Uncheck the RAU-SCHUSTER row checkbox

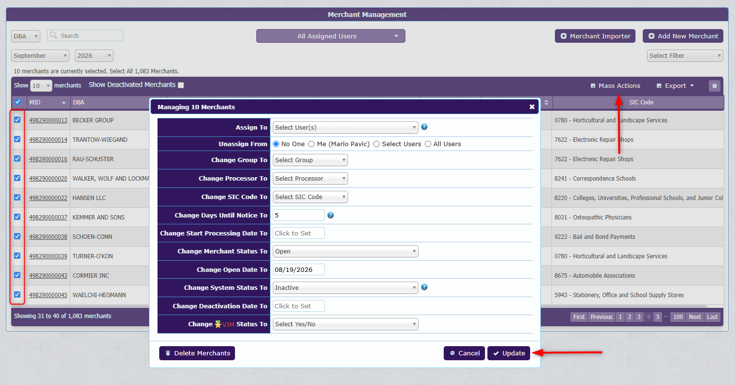click(17, 158)
